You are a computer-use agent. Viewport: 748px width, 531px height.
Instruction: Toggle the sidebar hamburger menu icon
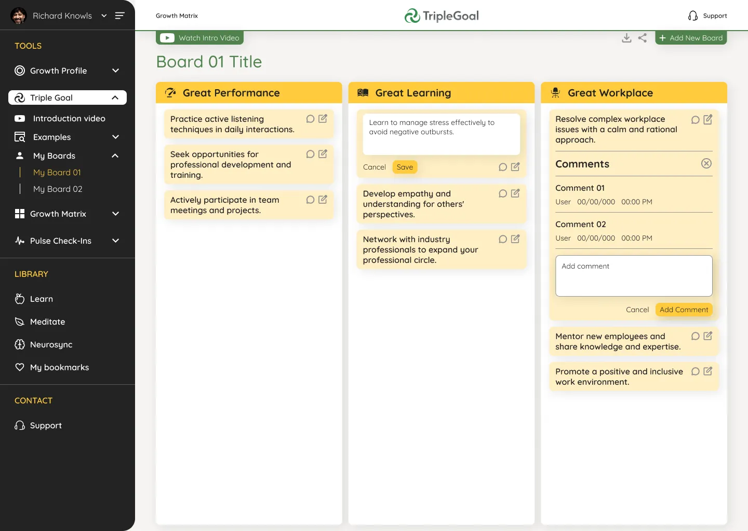point(119,16)
